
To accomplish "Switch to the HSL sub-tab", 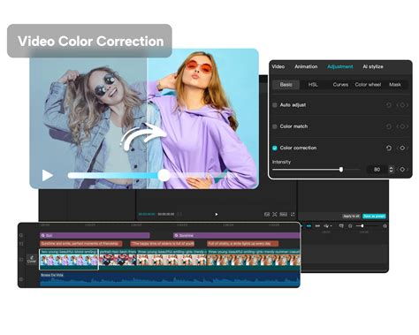I will [313, 85].
